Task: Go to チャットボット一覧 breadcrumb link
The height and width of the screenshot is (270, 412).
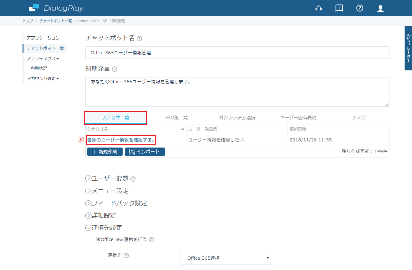Action: (x=56, y=21)
